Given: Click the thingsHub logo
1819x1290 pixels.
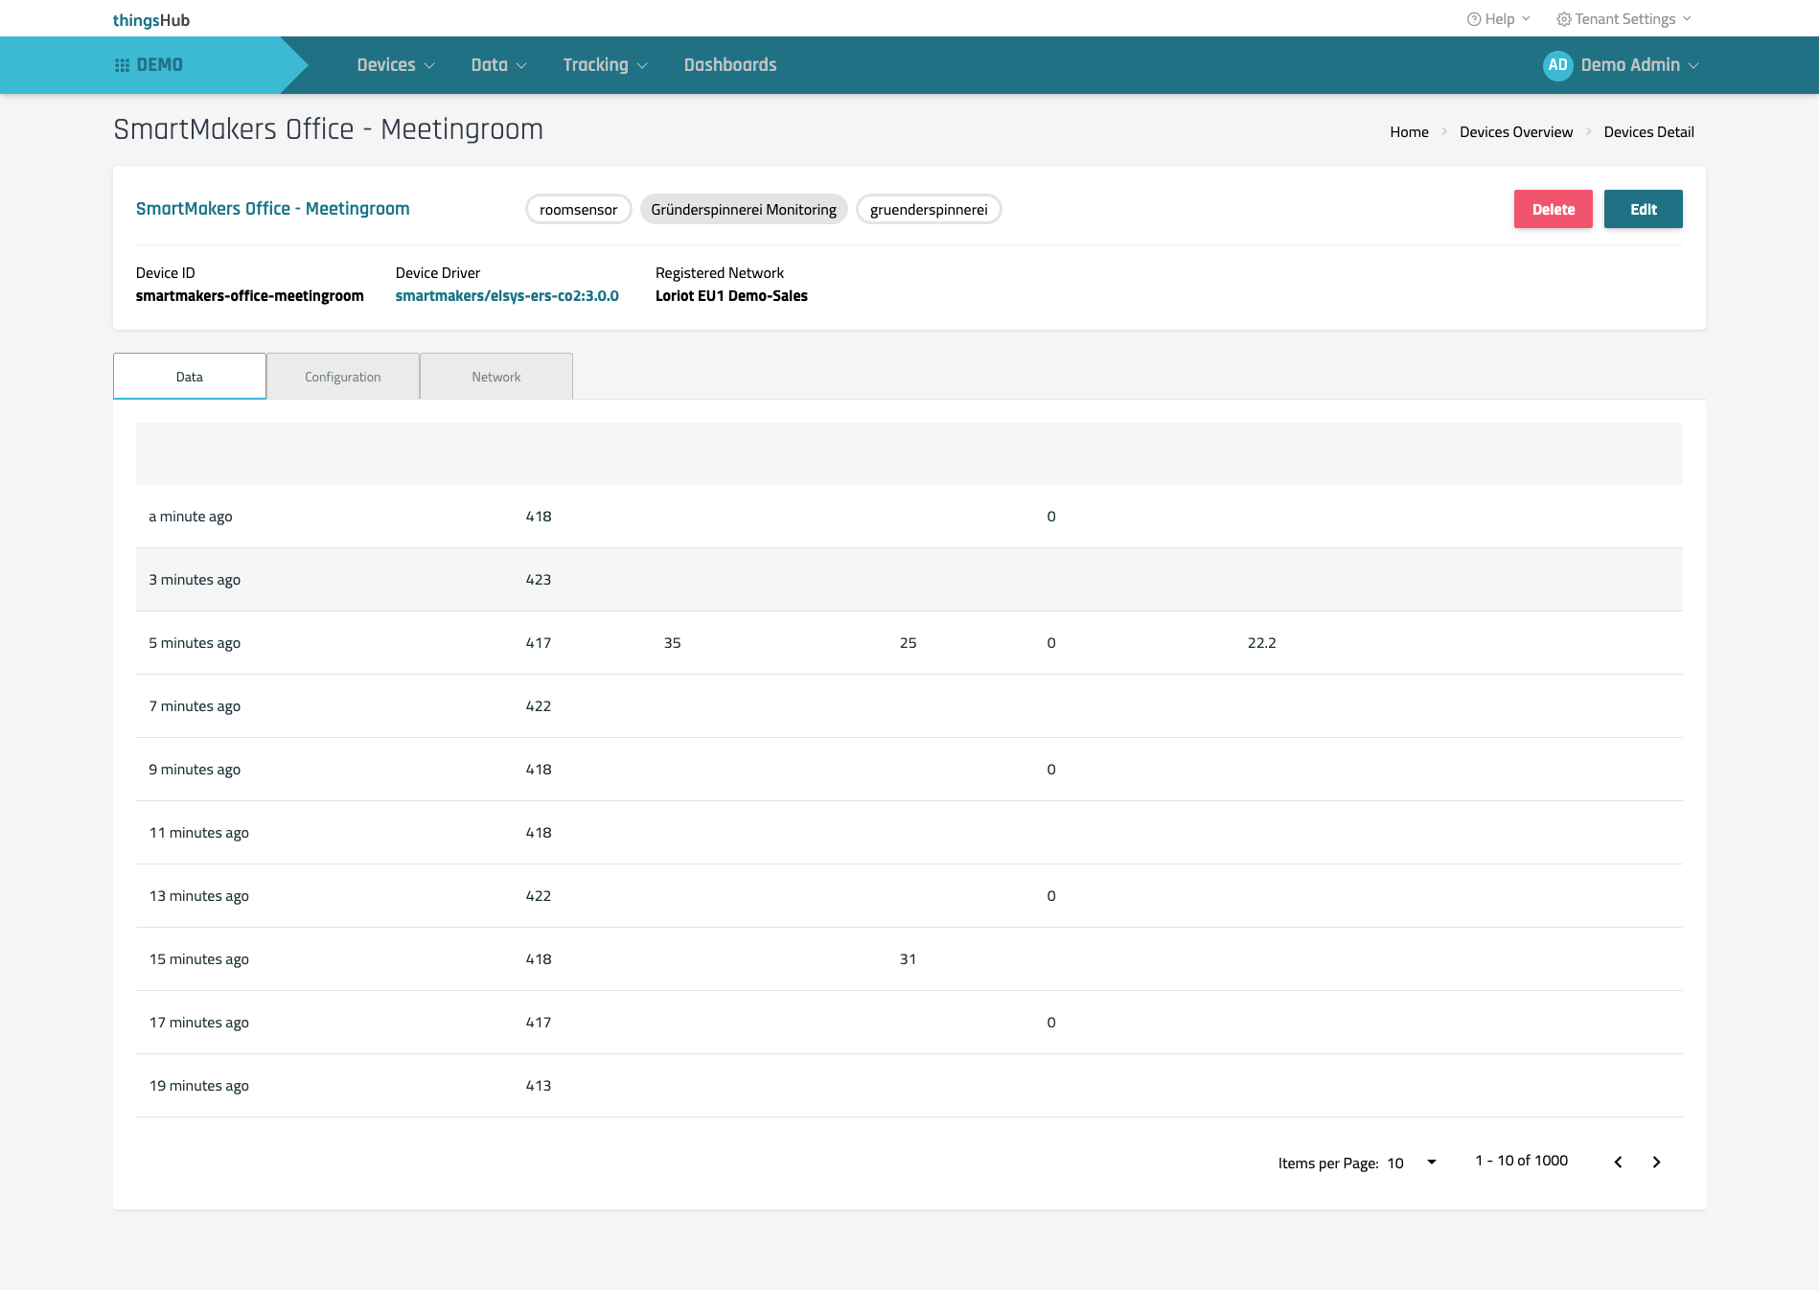Looking at the screenshot, I should (151, 20).
